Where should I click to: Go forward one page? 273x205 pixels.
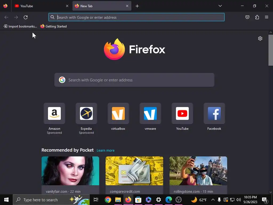(x=16, y=17)
